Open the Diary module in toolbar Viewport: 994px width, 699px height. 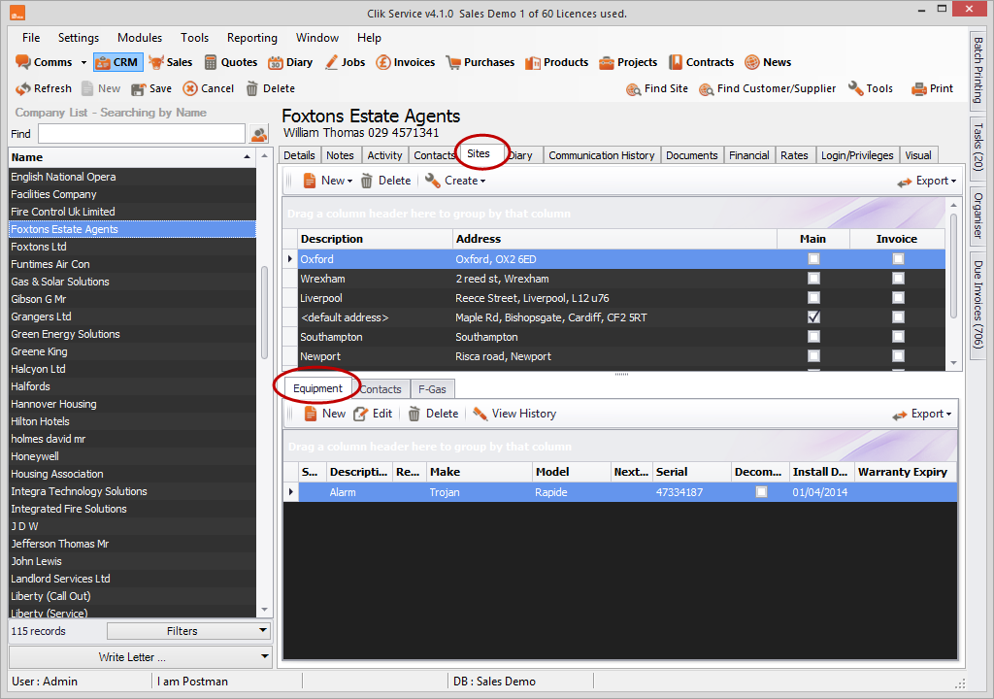275,62
